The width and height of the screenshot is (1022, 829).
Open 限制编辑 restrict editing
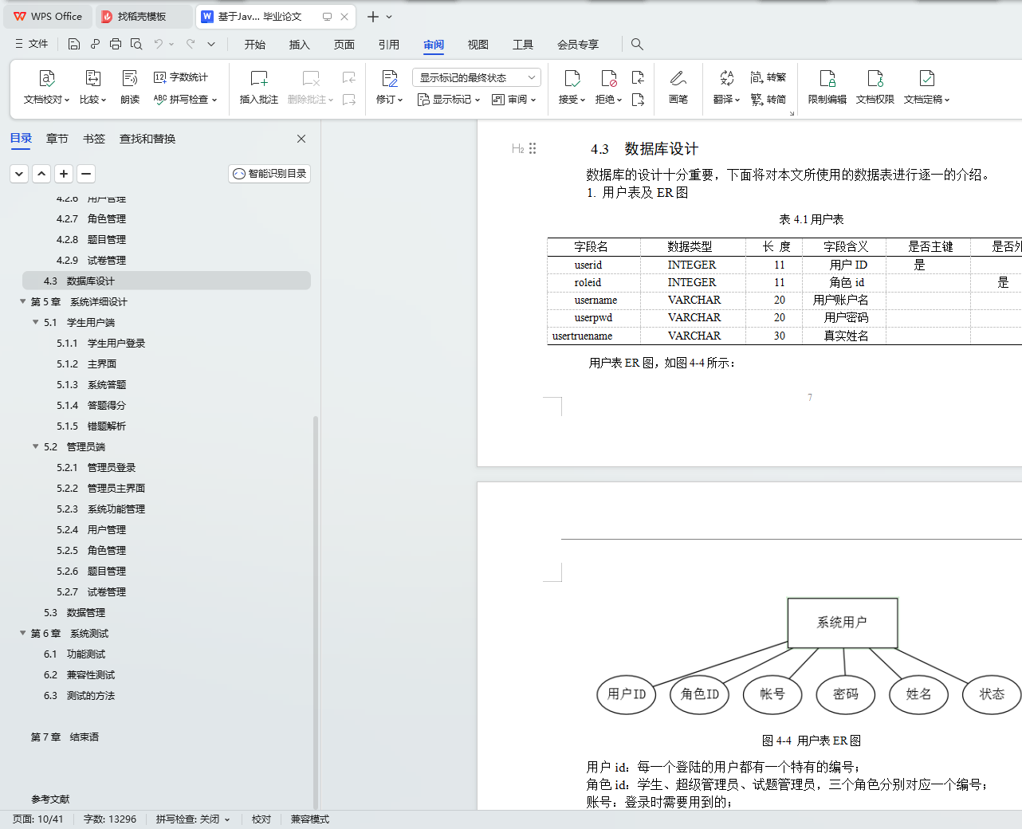pos(827,88)
